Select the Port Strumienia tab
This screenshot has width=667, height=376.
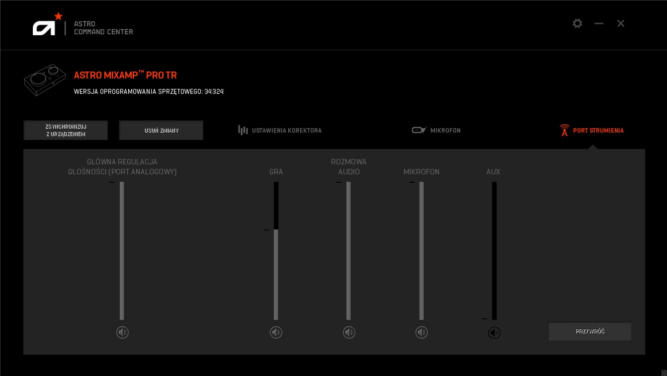(x=598, y=131)
